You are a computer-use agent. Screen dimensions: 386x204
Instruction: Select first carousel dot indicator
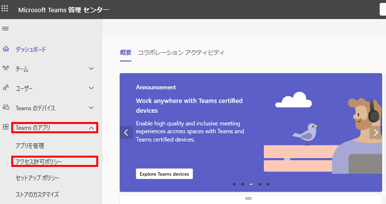(x=235, y=184)
